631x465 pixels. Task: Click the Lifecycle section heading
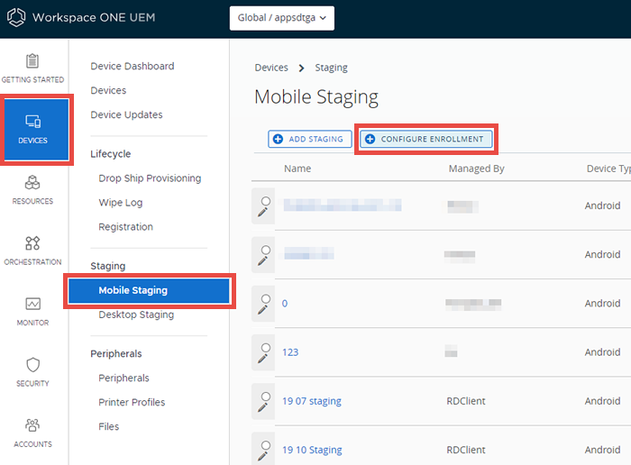coord(111,154)
